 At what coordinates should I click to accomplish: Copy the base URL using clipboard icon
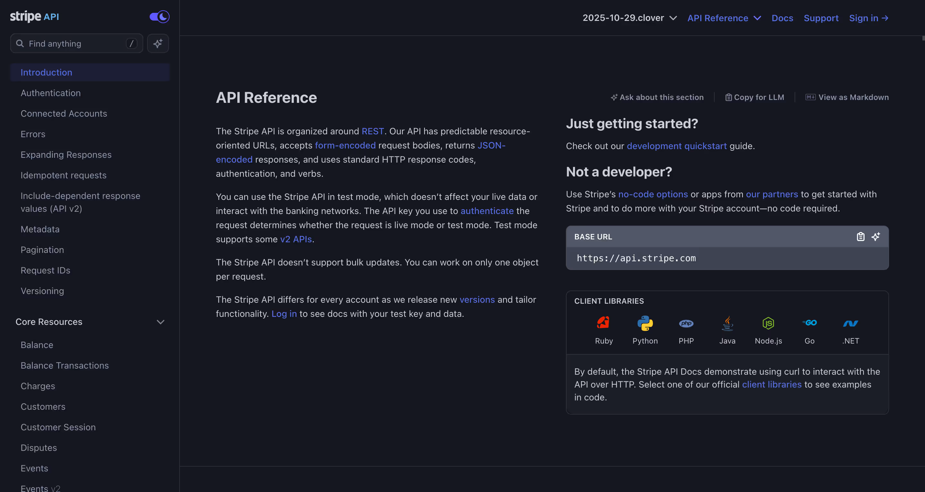(860, 237)
